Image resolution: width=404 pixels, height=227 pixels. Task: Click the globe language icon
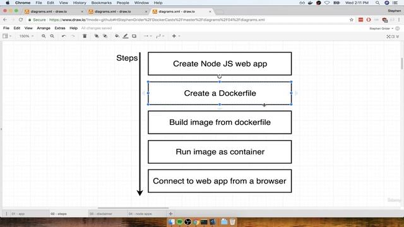click(398, 28)
